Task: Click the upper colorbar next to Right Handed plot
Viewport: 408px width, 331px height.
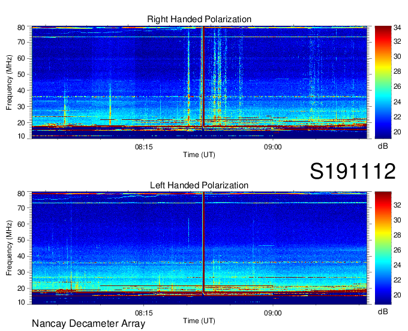Action: (x=383, y=82)
